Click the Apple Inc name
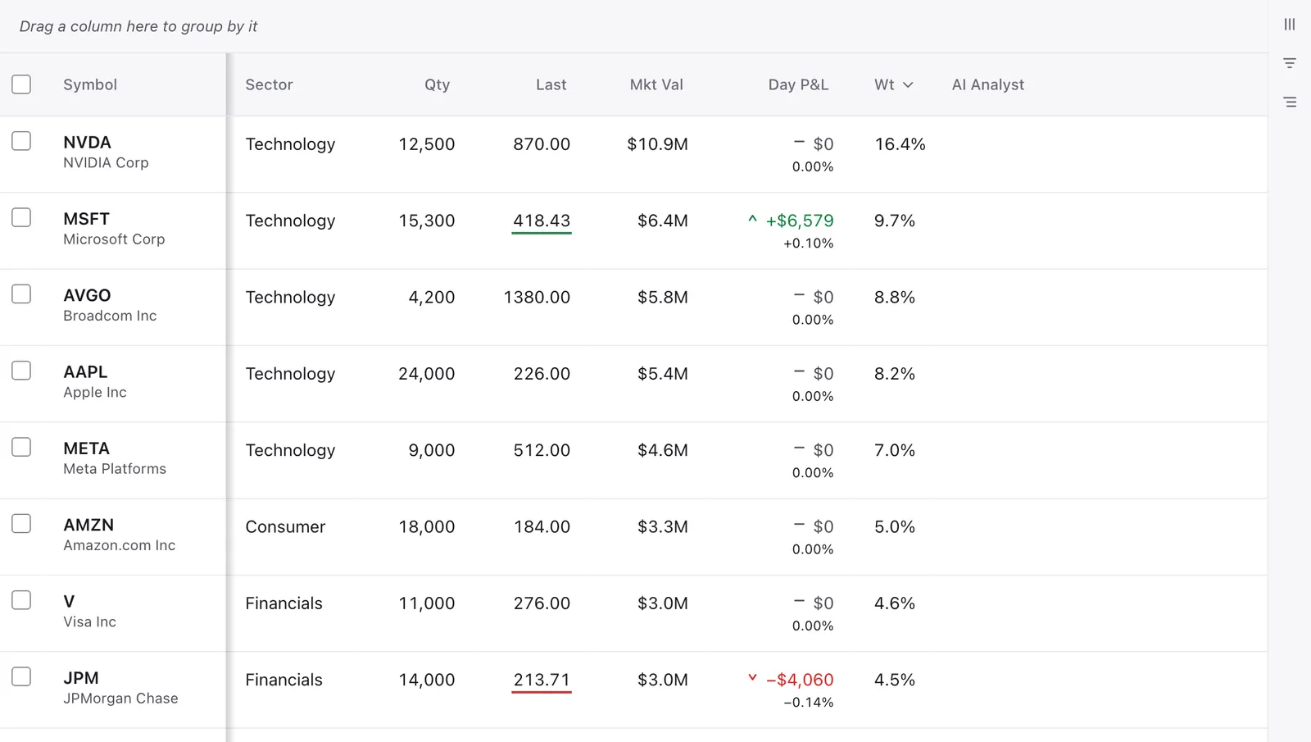Viewport: 1311px width, 742px height. (x=95, y=392)
